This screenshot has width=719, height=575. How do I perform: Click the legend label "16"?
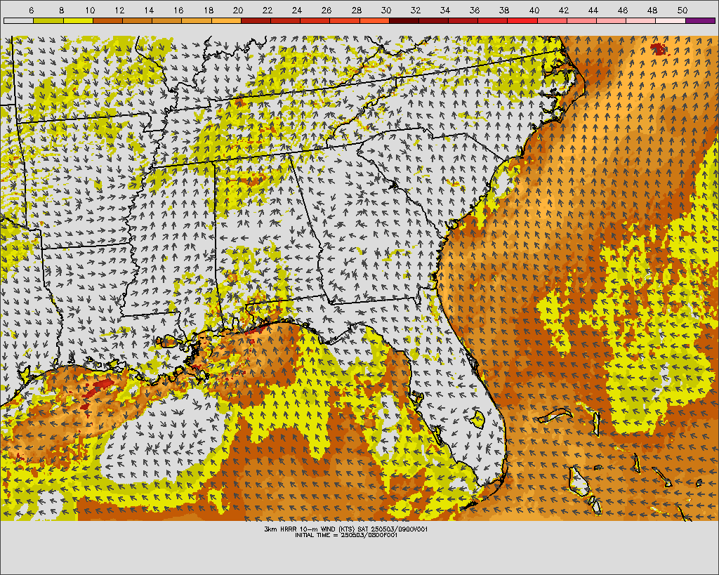click(178, 10)
